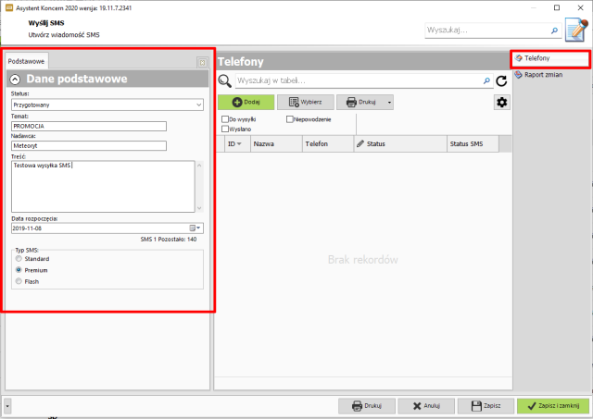Close the Asystent Koncern window

click(x=581, y=7)
